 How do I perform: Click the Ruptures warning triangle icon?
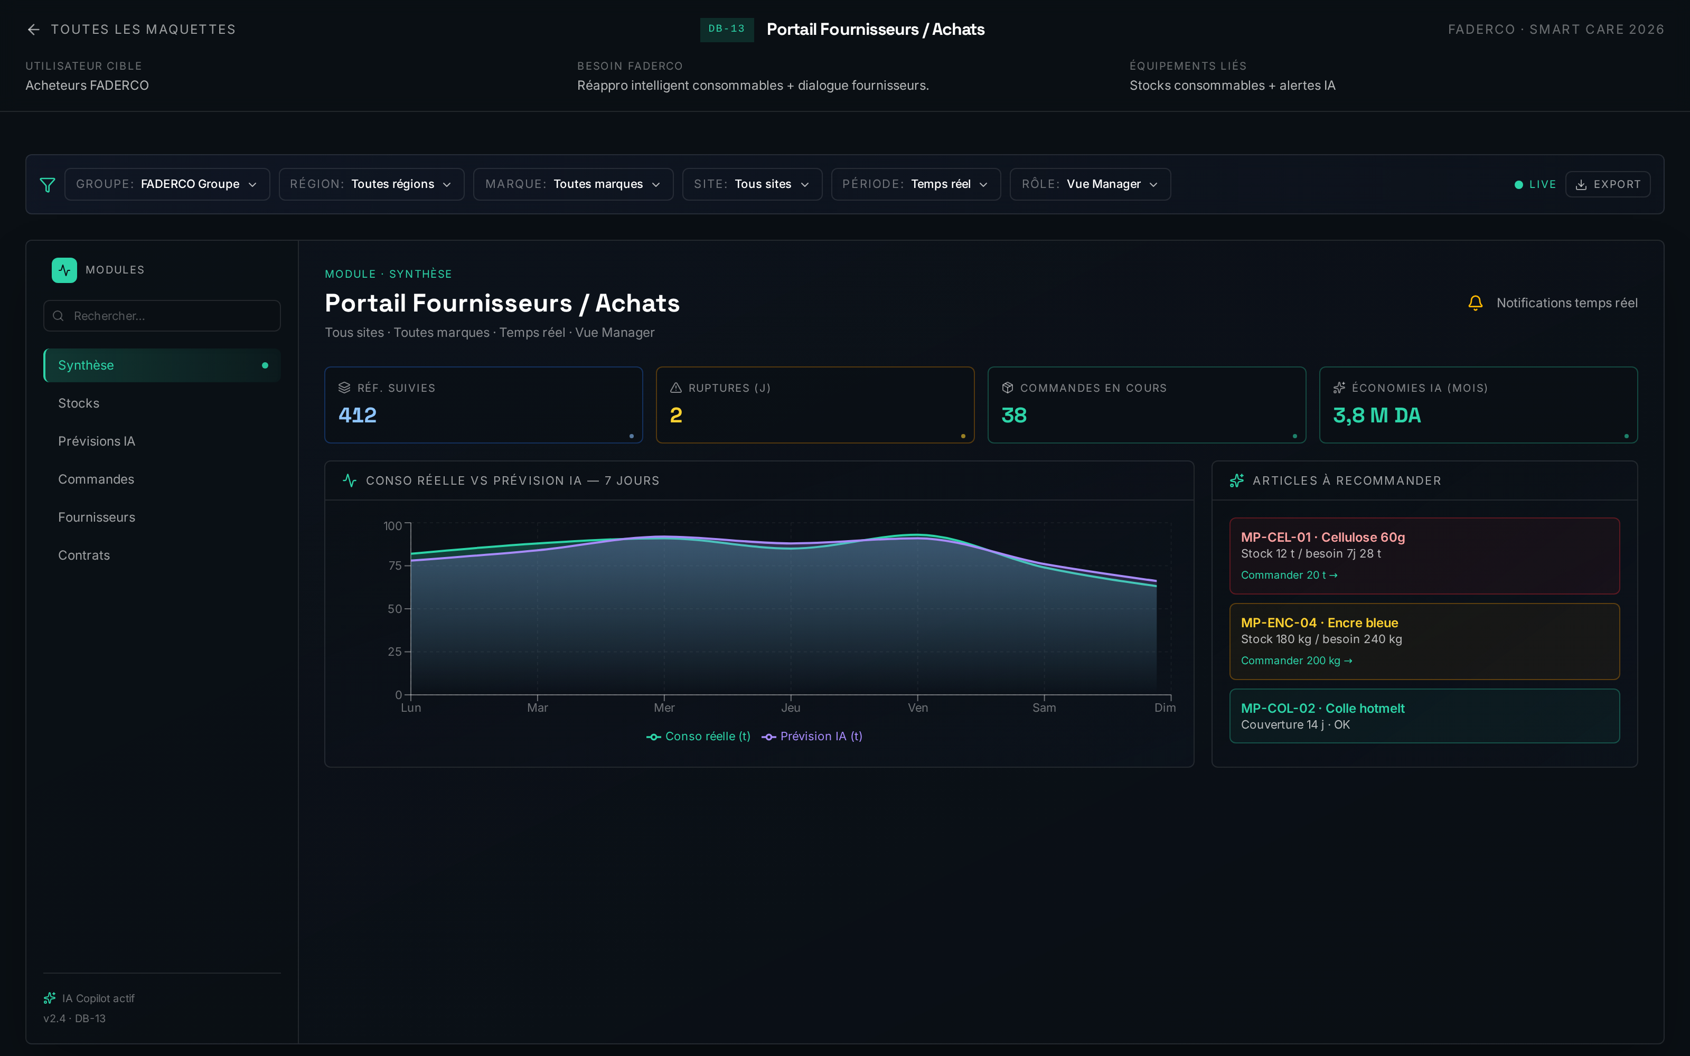pyautogui.click(x=675, y=388)
